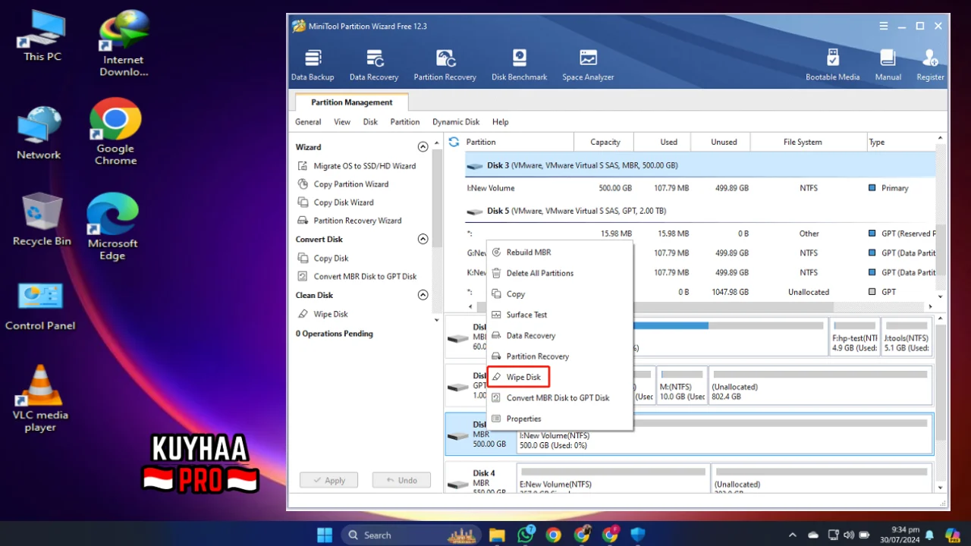971x546 pixels.
Task: Click the taskbar Search box
Action: 413,535
